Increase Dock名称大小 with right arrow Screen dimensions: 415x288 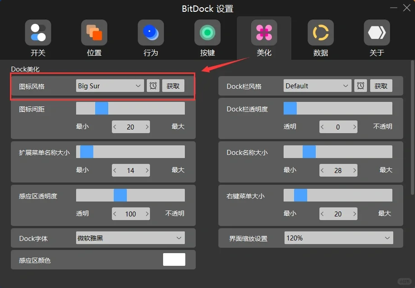click(x=354, y=170)
